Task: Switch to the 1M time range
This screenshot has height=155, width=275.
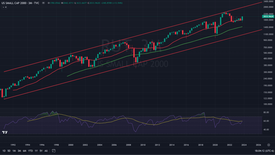Action: click(14, 150)
